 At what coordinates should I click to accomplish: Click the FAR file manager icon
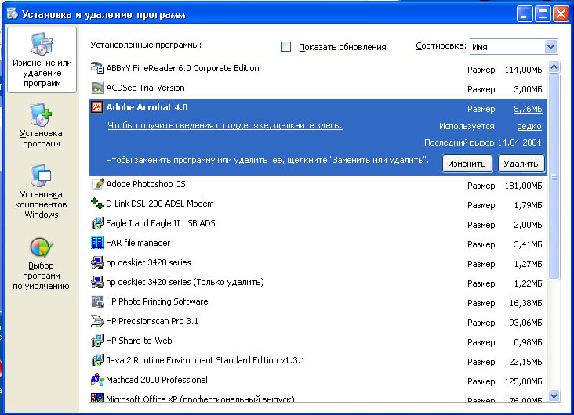point(97,243)
